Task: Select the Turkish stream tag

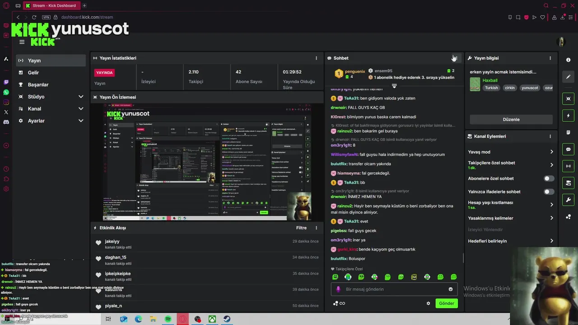Action: click(x=491, y=88)
